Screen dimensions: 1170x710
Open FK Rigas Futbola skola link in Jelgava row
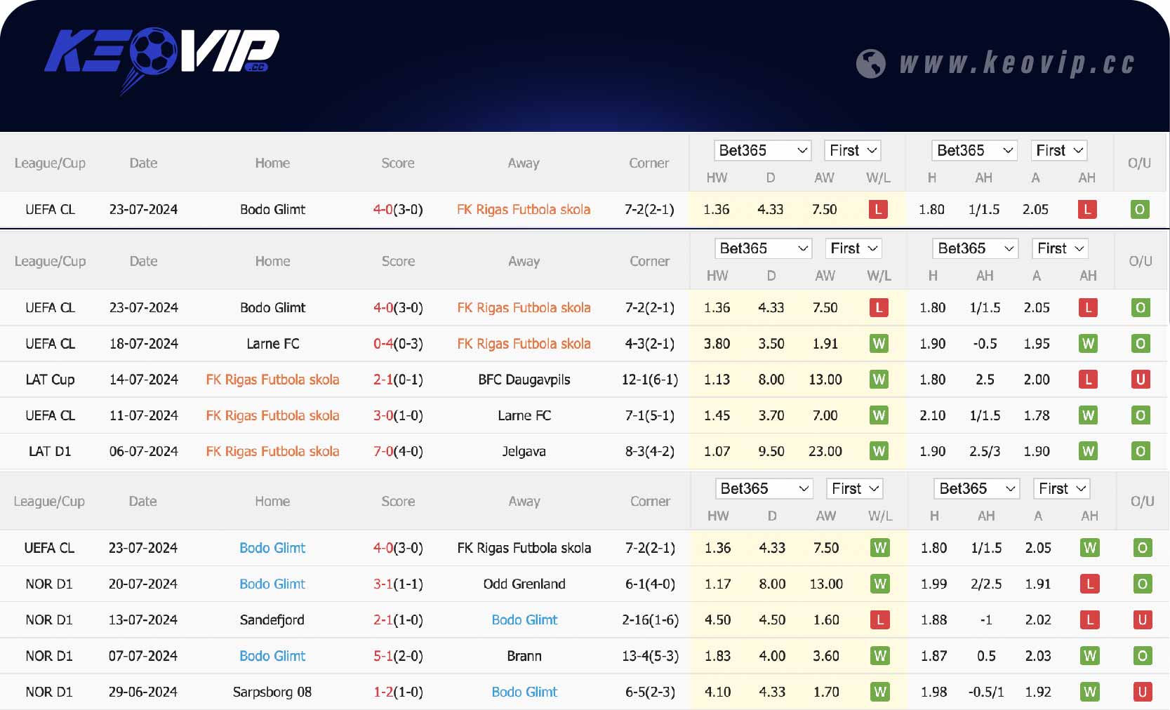[272, 452]
